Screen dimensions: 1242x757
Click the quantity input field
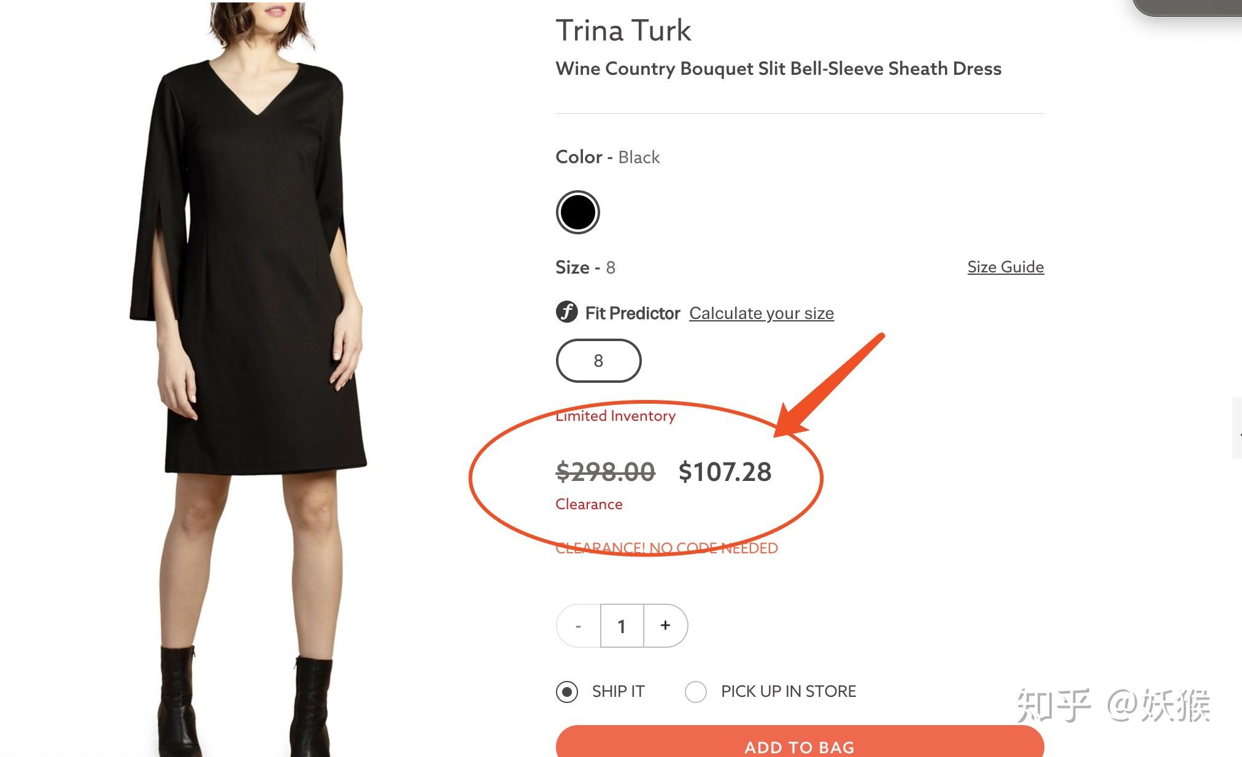622,626
